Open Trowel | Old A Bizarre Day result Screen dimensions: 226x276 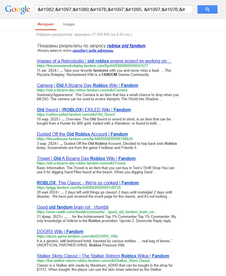coord(86,158)
